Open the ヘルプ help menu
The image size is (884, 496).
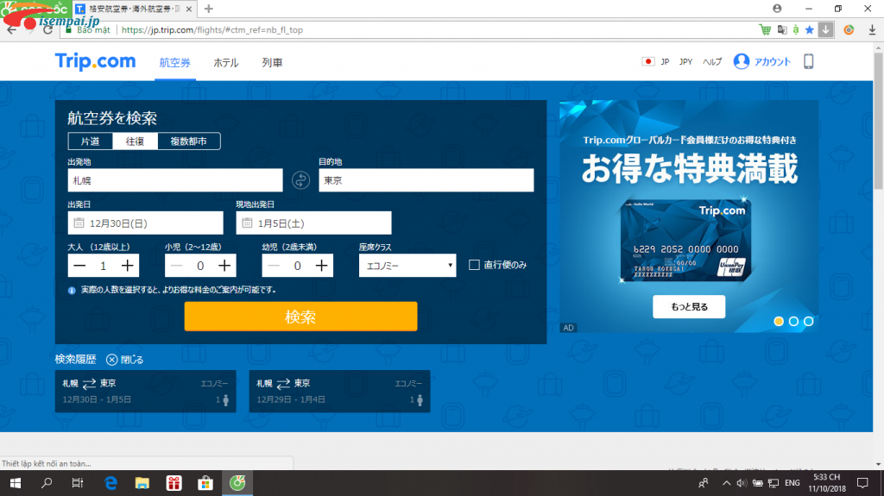[x=712, y=61]
